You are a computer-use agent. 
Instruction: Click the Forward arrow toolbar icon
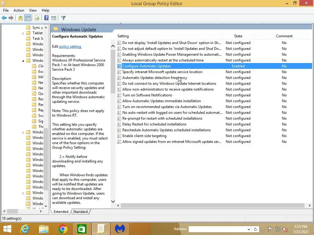pyautogui.click(x=11, y=18)
